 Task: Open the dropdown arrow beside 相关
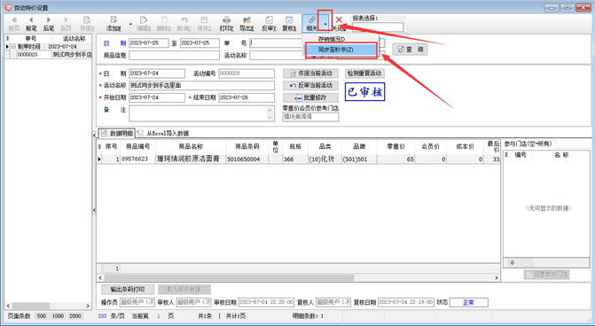point(325,24)
